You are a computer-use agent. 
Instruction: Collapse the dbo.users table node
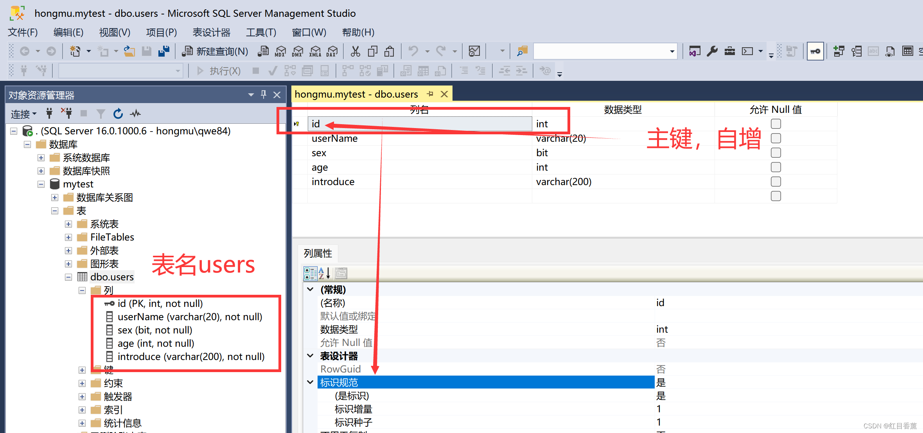[68, 277]
